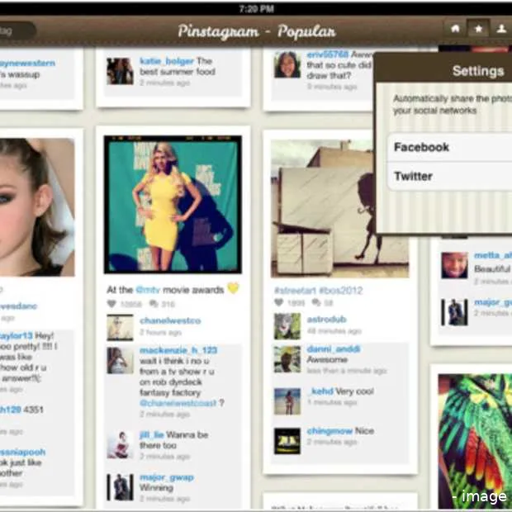Click the #bos2012 hashtag
Screen dimensions: 512x512
pyautogui.click(x=340, y=291)
